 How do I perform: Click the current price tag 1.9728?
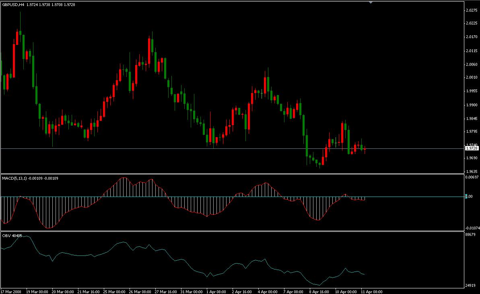coord(472,148)
